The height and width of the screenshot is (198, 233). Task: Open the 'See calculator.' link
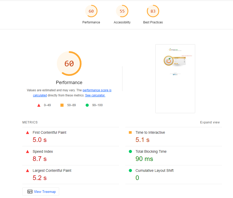(x=95, y=95)
